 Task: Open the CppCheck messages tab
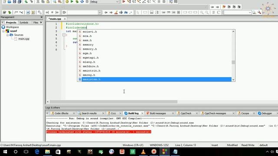pyautogui.click(x=215, y=113)
